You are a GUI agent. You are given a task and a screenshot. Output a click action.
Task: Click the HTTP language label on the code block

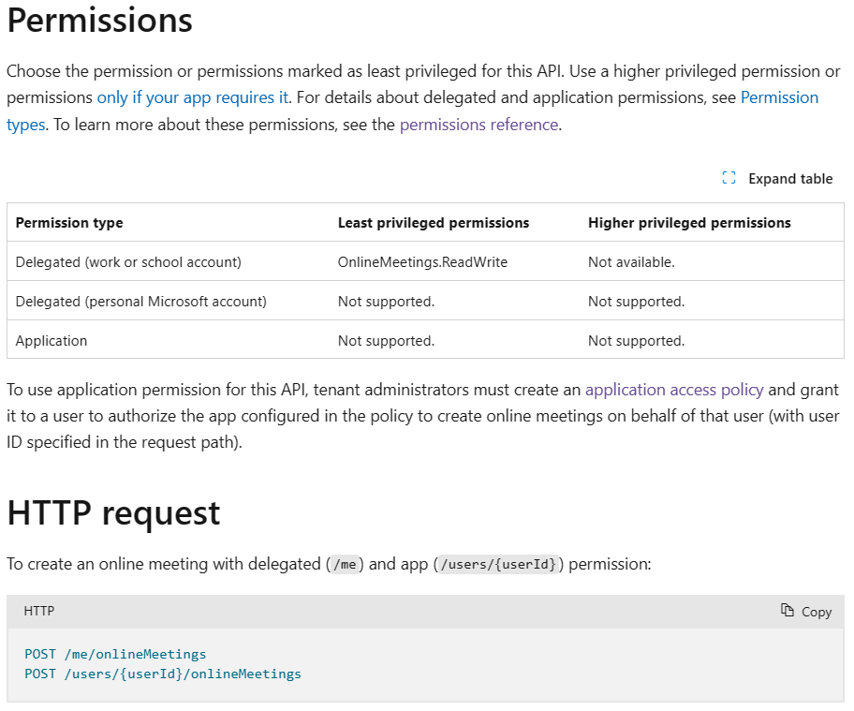pyautogui.click(x=39, y=611)
